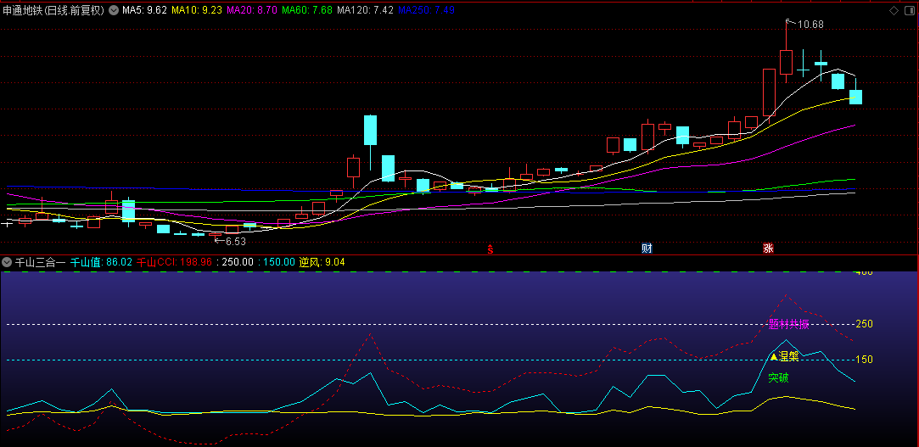Click the green 突破 signal label
919x447 pixels.
(x=778, y=377)
